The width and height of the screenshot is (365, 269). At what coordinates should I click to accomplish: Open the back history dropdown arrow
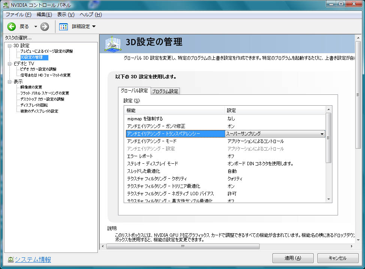[36, 27]
